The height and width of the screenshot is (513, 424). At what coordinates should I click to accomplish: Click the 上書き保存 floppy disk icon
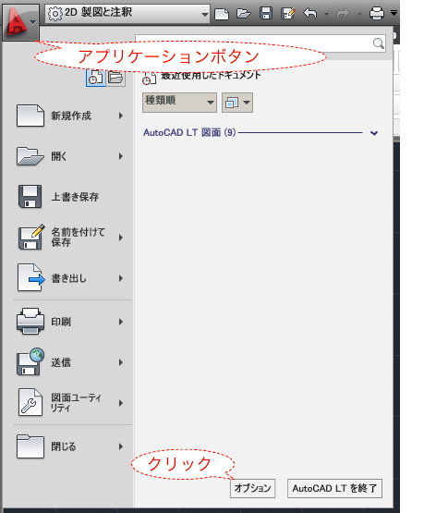[x=30, y=196]
